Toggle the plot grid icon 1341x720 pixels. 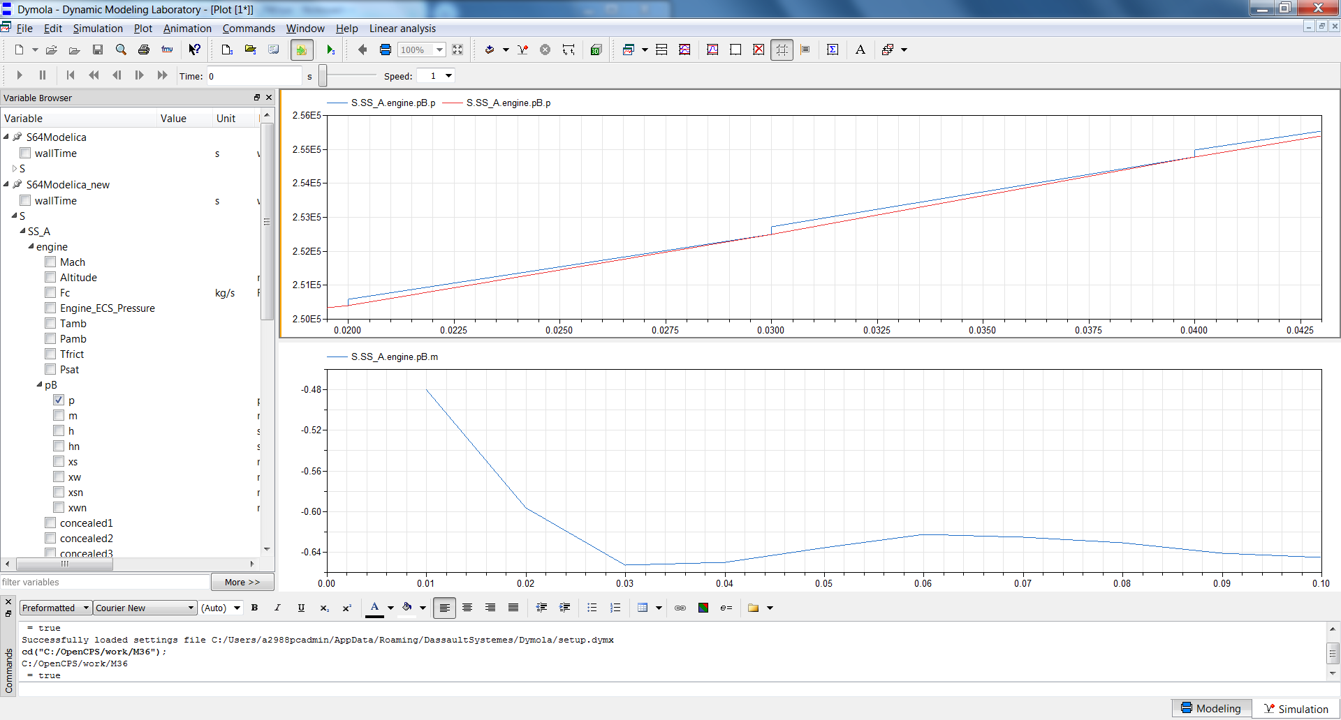click(x=782, y=50)
